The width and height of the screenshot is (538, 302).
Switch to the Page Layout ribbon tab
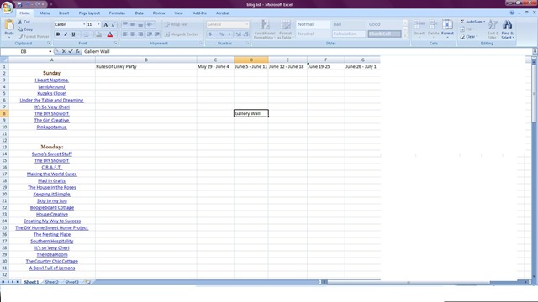coord(89,13)
